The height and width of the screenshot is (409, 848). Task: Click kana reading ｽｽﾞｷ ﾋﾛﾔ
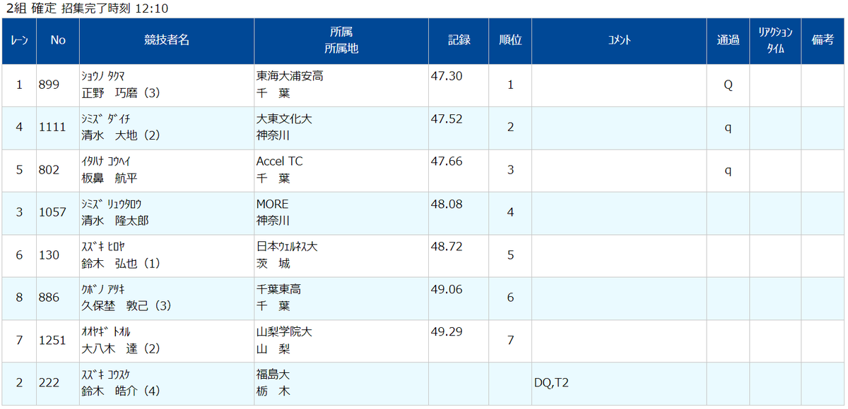click(103, 247)
